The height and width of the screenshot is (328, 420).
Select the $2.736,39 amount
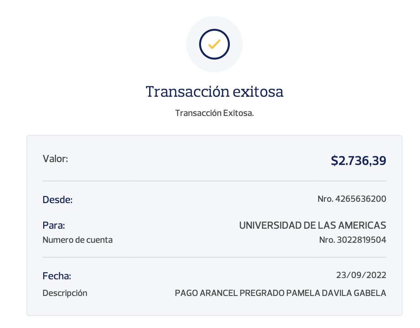358,160
